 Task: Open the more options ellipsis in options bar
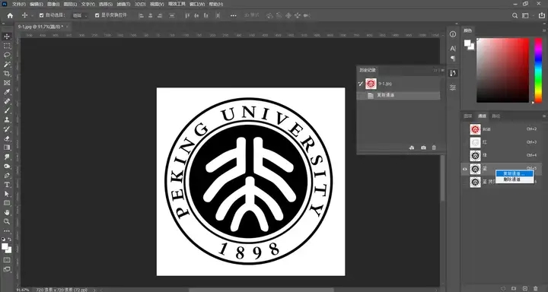234,15
